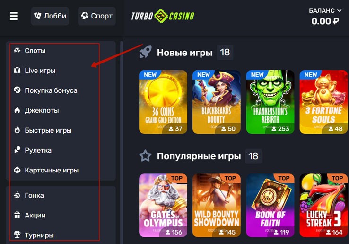This screenshot has height=244, width=349.
Task: Click the sidebar vertical scrollbar
Action: tap(122, 142)
